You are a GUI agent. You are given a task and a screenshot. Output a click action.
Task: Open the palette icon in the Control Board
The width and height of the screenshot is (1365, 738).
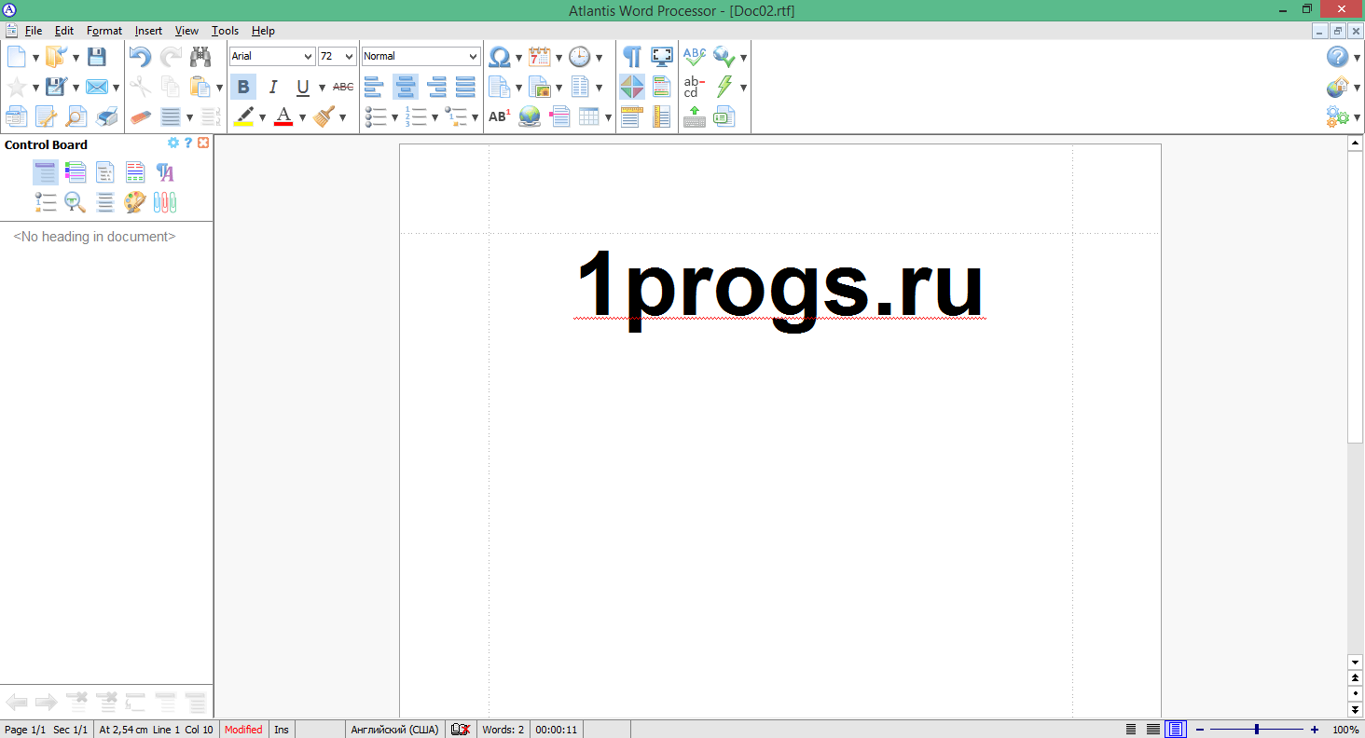134,202
